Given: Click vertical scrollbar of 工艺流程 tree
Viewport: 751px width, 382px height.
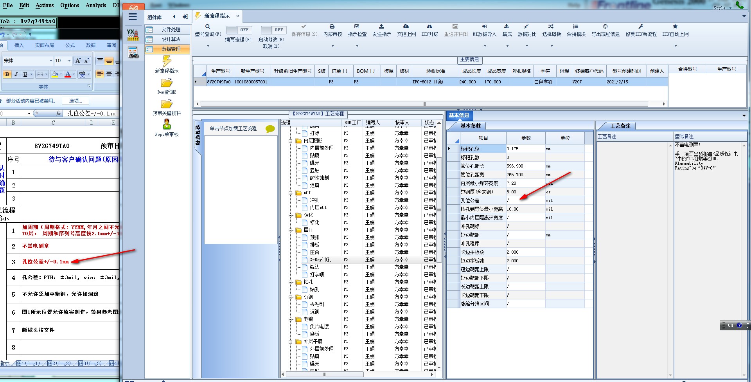Looking at the screenshot, I should (x=439, y=210).
